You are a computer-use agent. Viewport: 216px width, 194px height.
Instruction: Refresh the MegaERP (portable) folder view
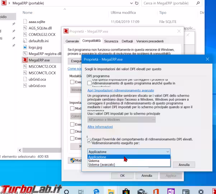click(x=137, y=3)
